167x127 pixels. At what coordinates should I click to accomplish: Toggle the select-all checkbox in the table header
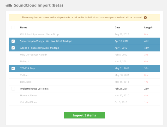coord(13,27)
